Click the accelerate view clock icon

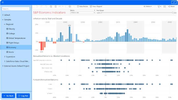70,7
